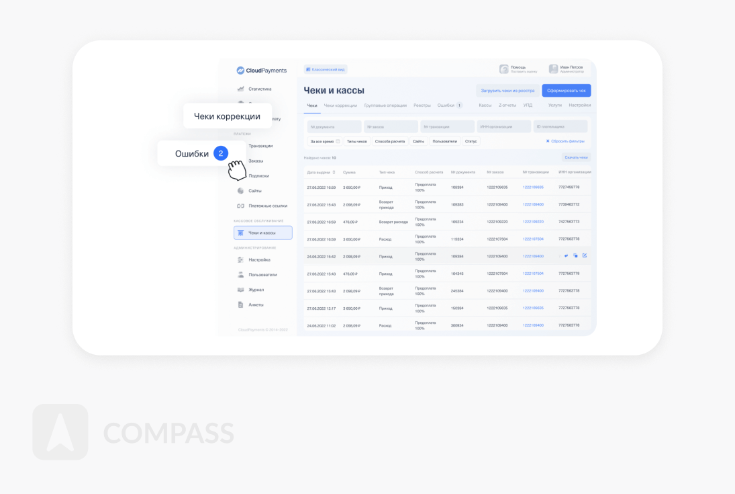Open transaction link 1222109635 in first row
The height and width of the screenshot is (494, 735).
point(533,188)
